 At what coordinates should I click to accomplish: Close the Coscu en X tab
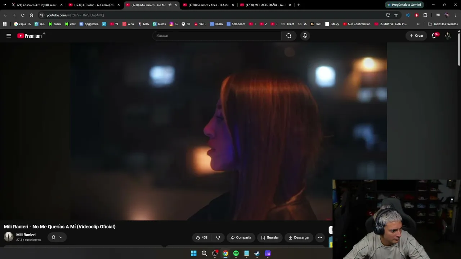click(61, 5)
